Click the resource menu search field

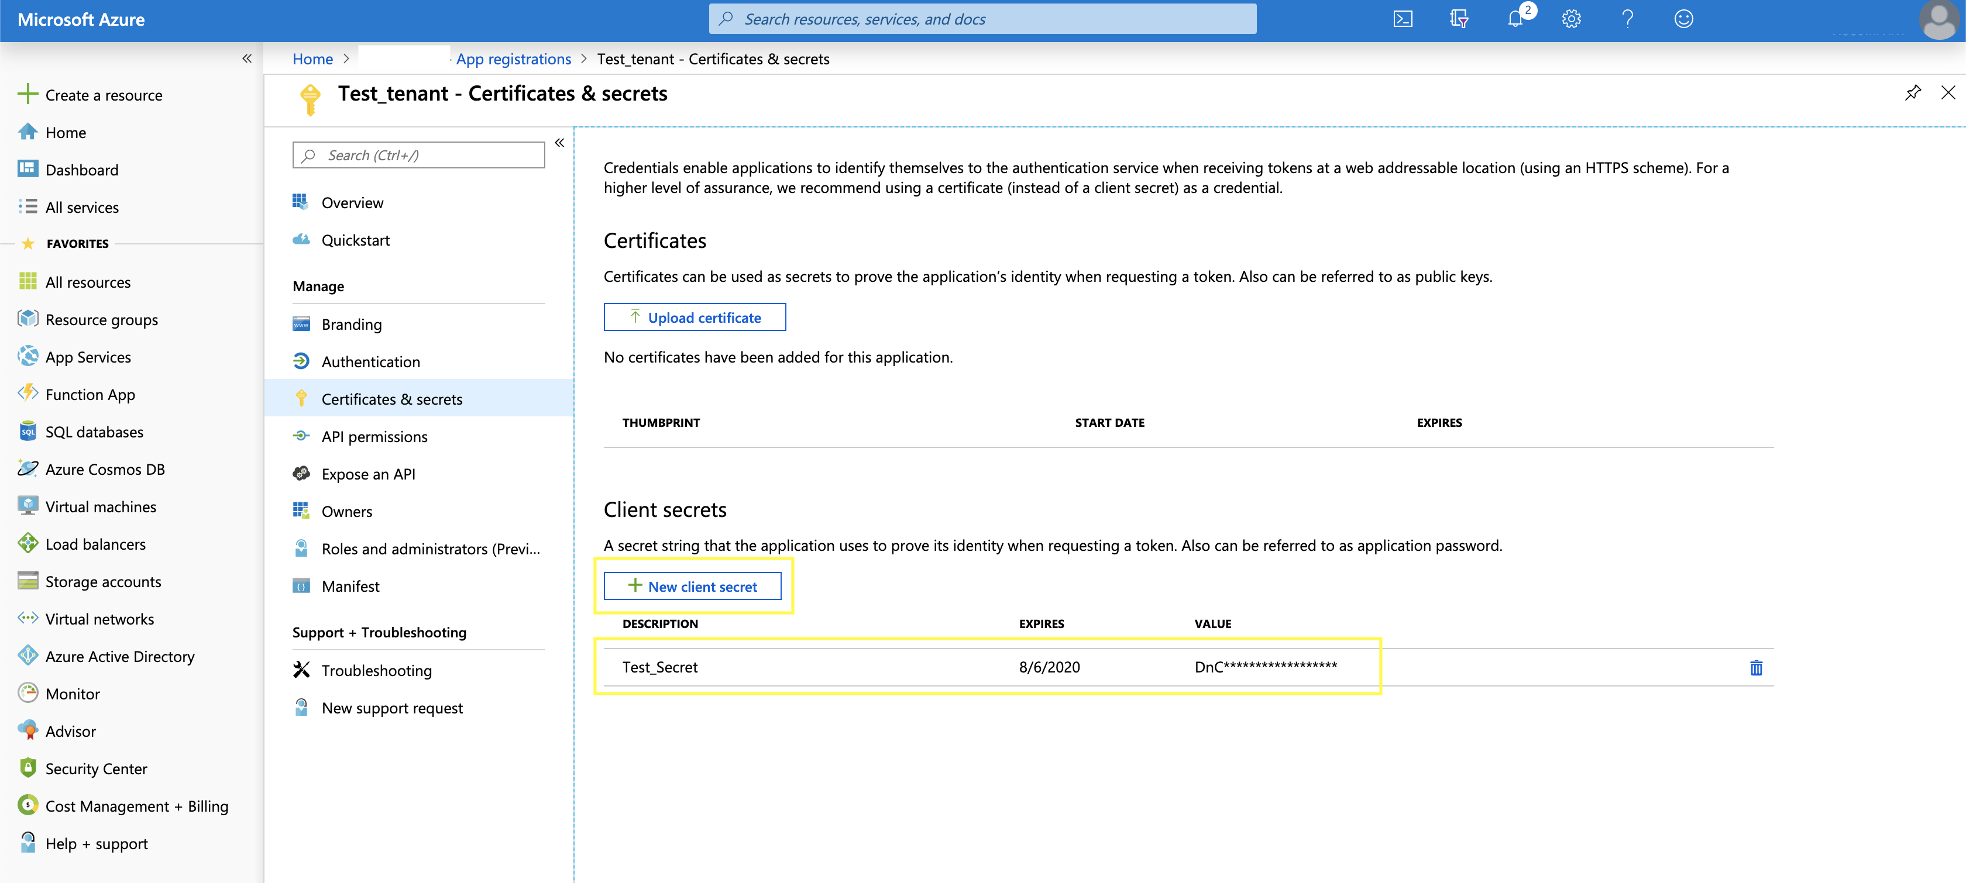click(x=418, y=155)
